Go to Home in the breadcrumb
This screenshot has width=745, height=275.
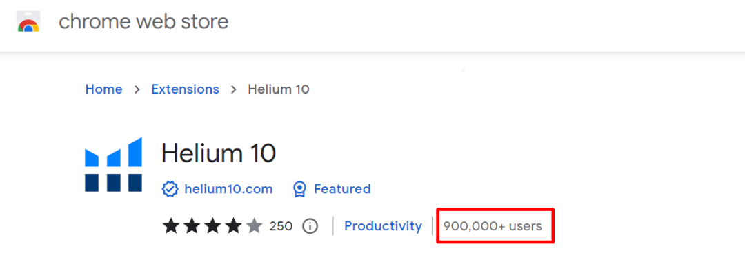point(103,89)
